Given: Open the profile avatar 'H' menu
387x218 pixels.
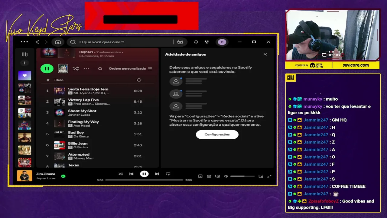Looking at the screenshot, I should [x=222, y=42].
